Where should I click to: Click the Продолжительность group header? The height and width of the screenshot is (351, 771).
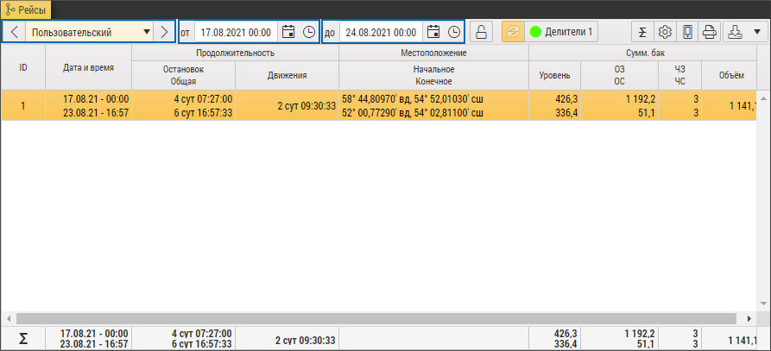click(x=235, y=53)
